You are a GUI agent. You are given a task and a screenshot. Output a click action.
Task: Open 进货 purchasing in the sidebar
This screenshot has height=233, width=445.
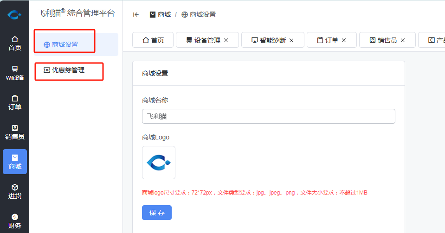(x=14, y=191)
